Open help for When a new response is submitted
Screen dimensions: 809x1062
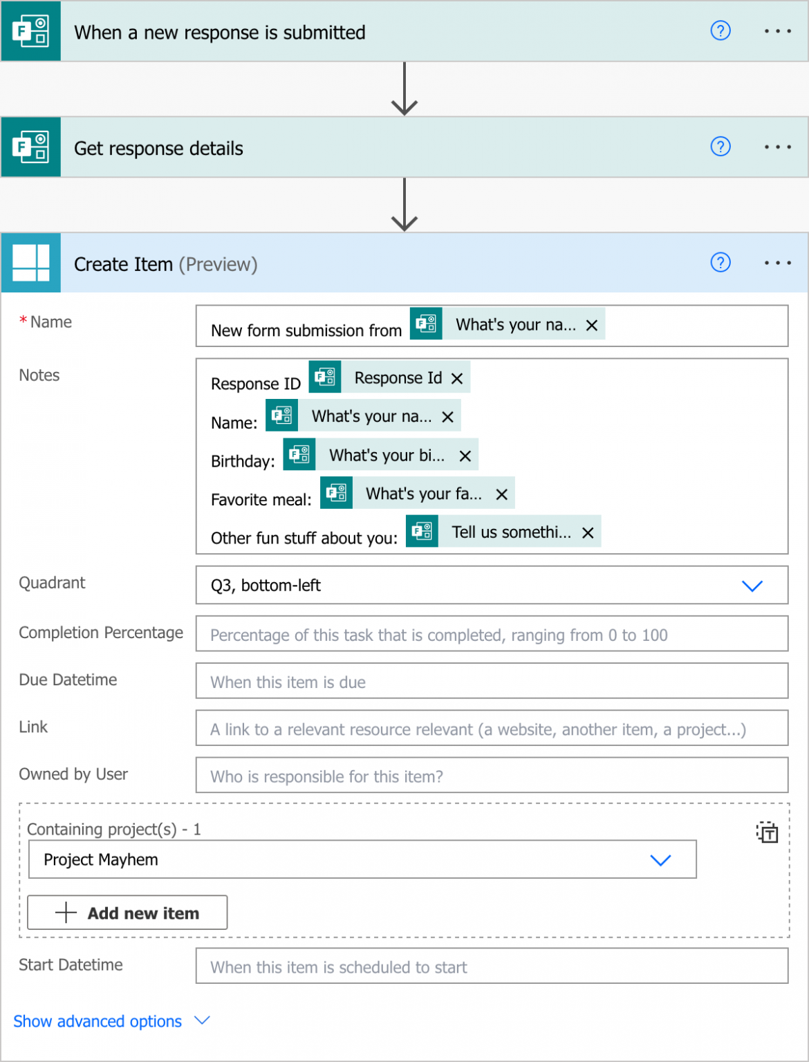[720, 31]
